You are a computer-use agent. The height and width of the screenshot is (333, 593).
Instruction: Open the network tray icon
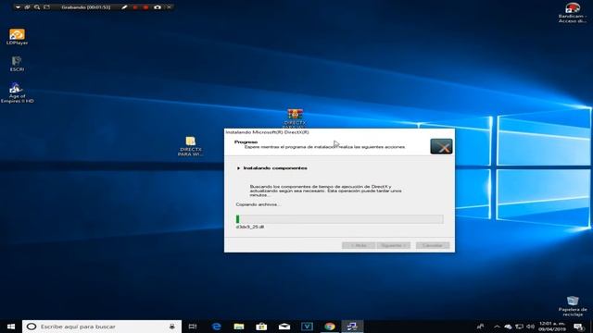(x=519, y=327)
